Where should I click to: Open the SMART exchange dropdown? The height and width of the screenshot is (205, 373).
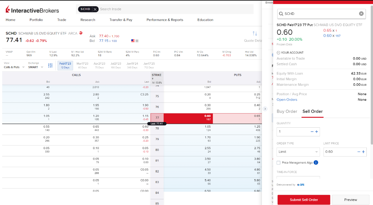(x=35, y=67)
